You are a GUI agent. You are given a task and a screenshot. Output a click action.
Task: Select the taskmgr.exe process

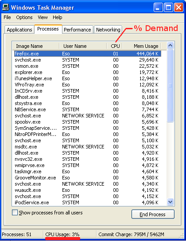click(x=88, y=171)
